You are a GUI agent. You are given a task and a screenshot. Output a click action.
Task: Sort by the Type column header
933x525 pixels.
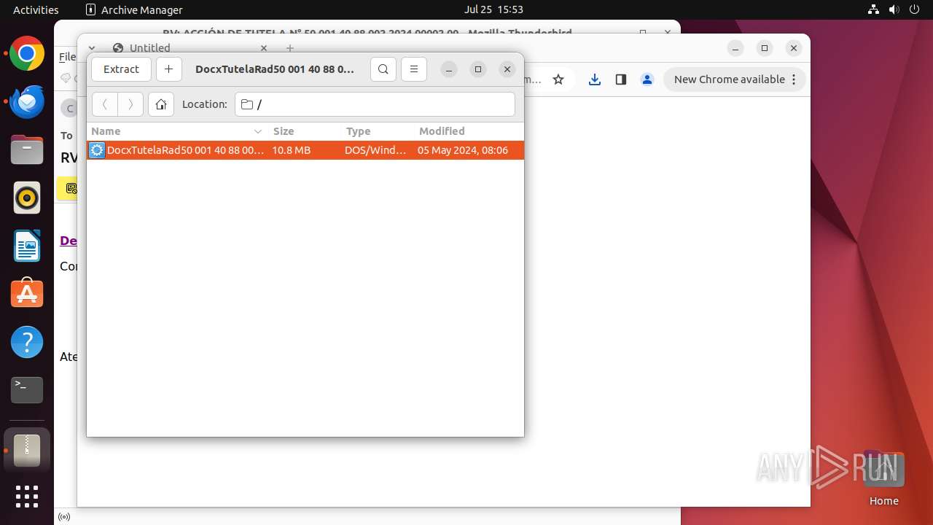coord(377,131)
